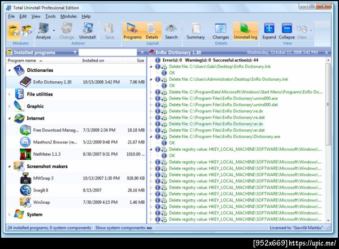Select the Installed Programs module icon
The height and width of the screenshot is (249, 339).
(x=14, y=30)
